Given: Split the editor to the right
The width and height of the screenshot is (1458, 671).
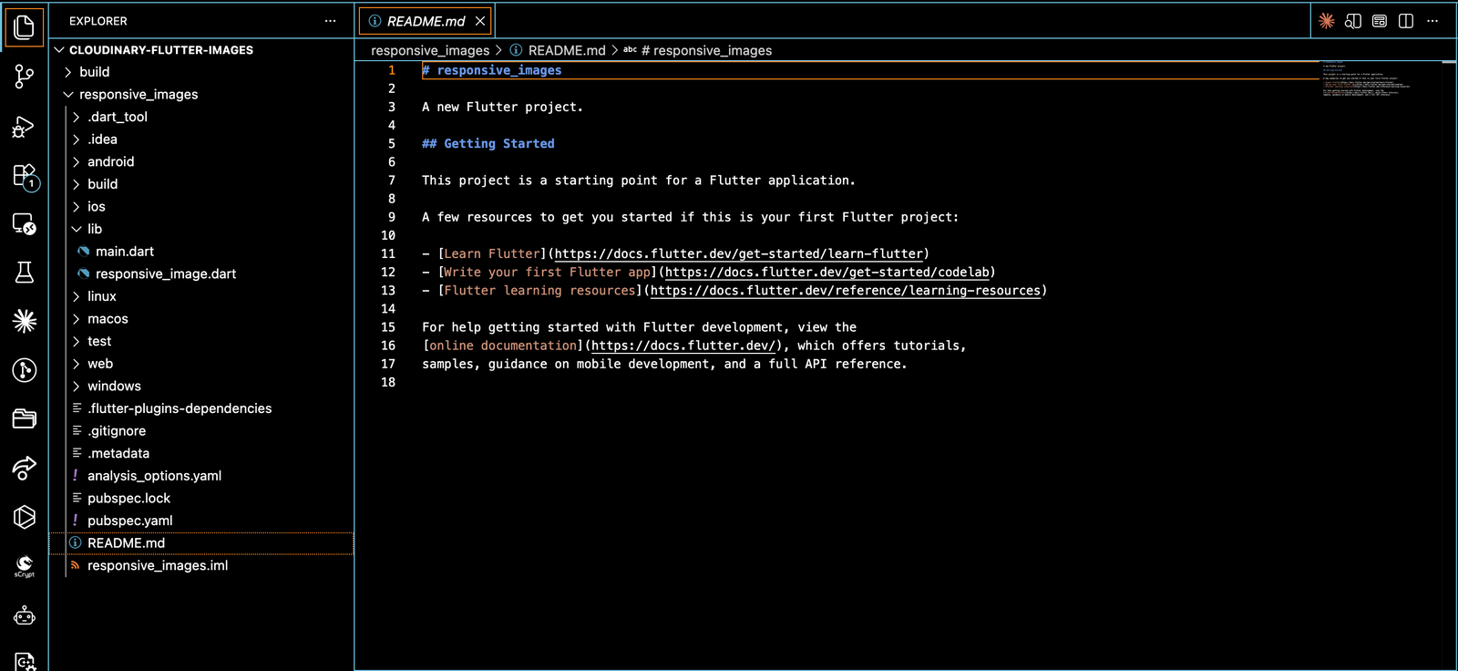Looking at the screenshot, I should (x=1406, y=21).
